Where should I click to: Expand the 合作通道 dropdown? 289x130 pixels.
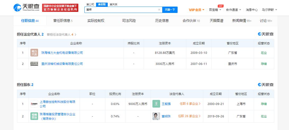[x=233, y=10]
